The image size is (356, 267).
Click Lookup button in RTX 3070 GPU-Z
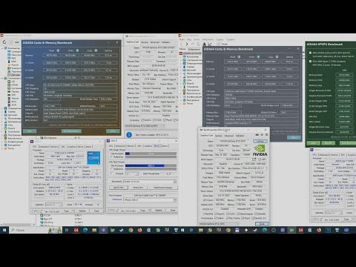click(x=260, y=141)
